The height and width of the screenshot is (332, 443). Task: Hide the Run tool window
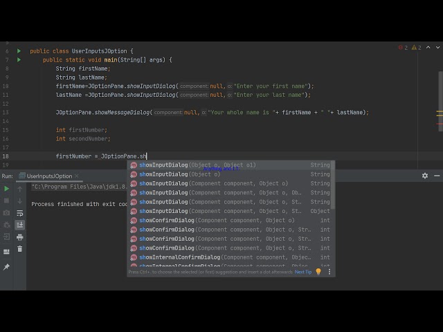[437, 176]
